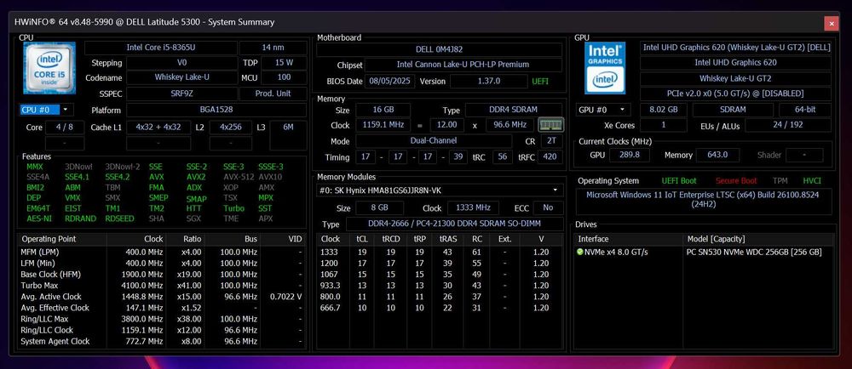Click the 64-bit bus width field
Image resolution: width=852 pixels, height=369 pixels.
coord(805,110)
